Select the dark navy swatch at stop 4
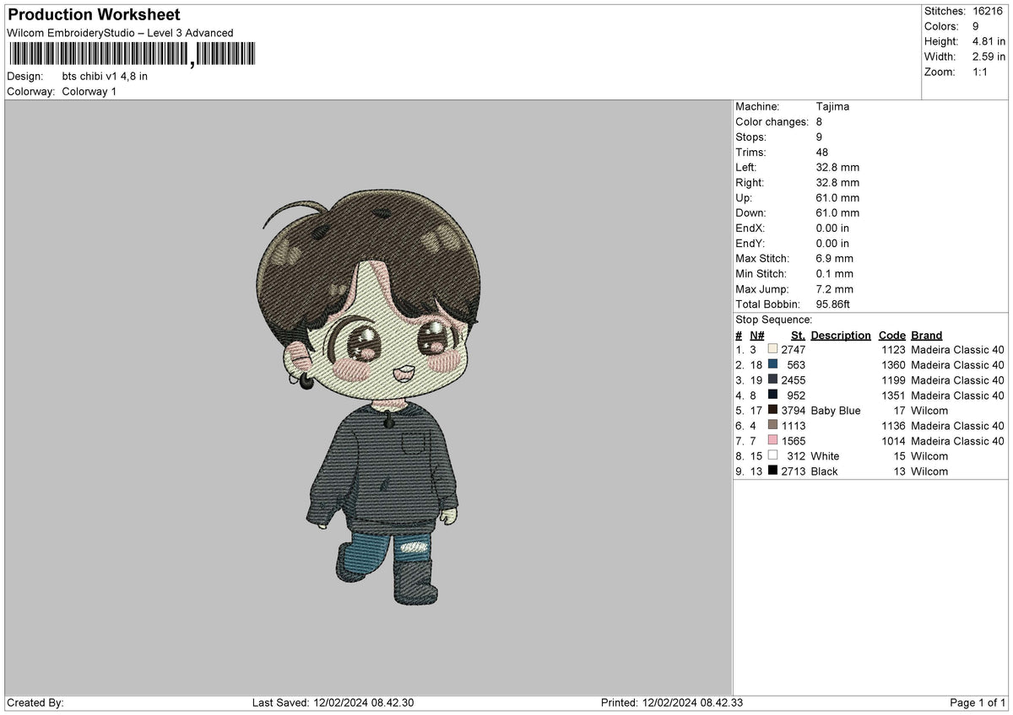1013x715 pixels. pos(772,395)
